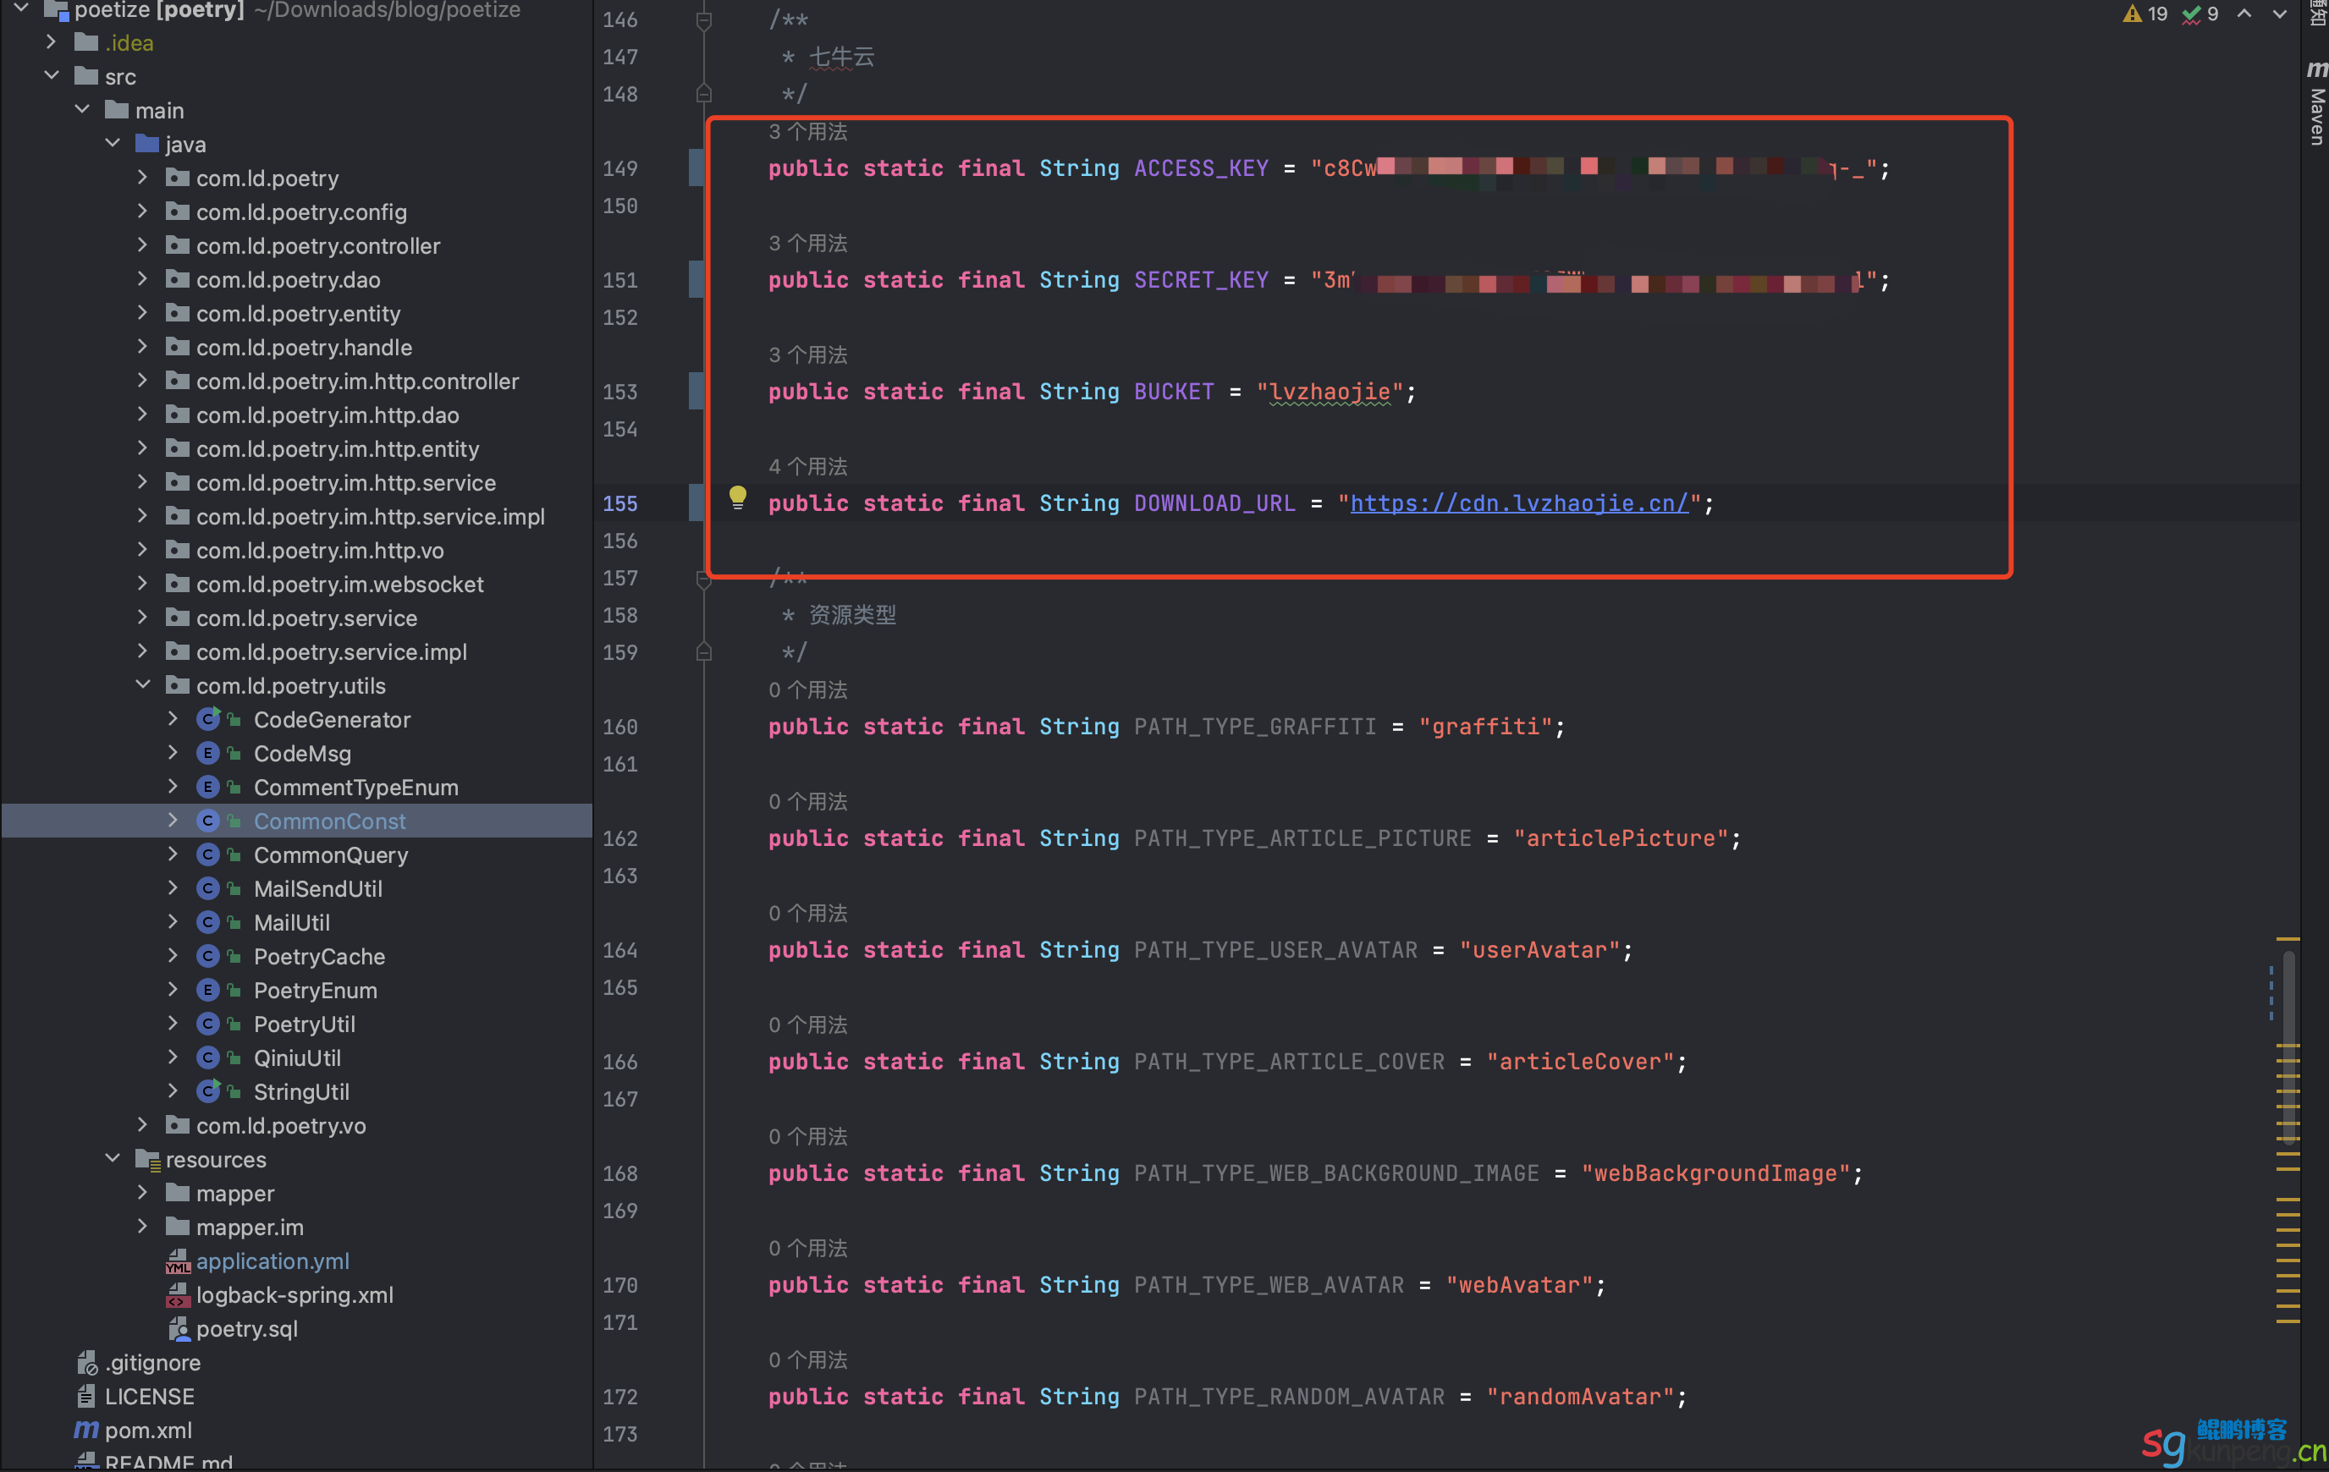The image size is (2329, 1472).
Task: Click usages hint above BUCKET
Action: [x=807, y=355]
